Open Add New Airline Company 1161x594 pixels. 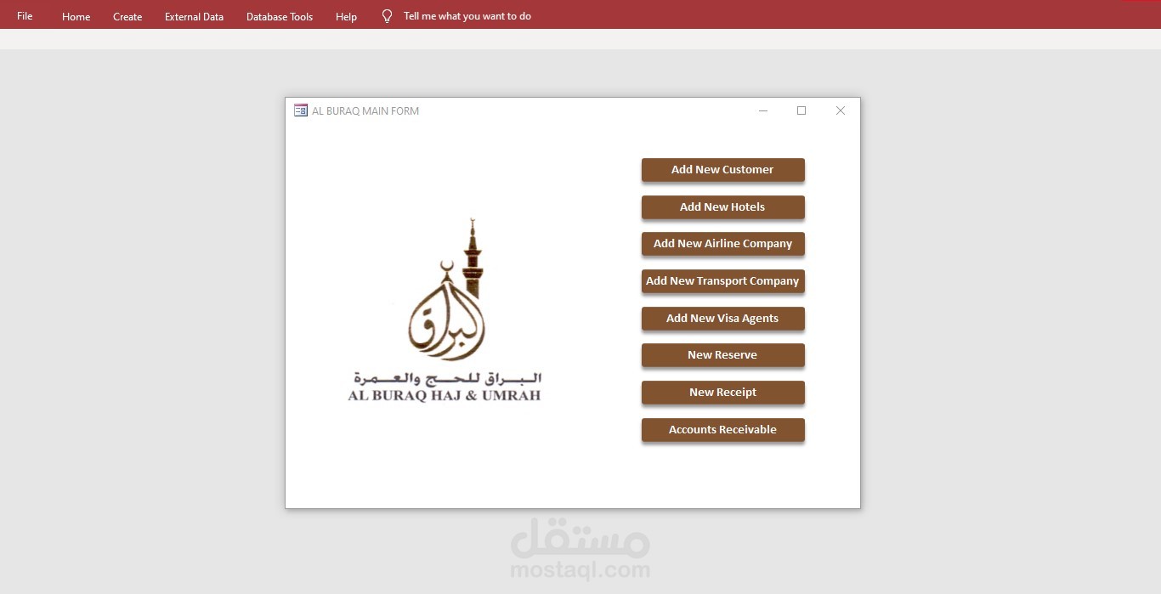(x=722, y=244)
